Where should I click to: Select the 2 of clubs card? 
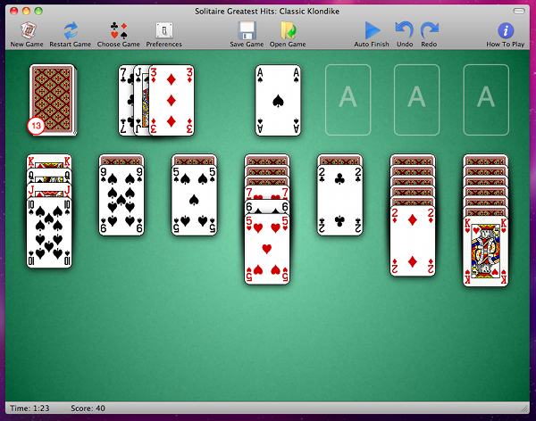click(x=339, y=200)
